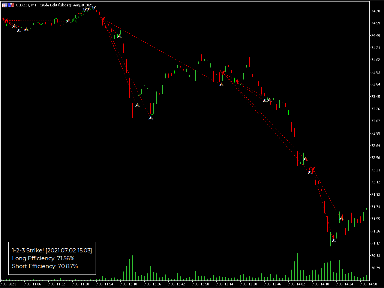
Task: Select the white exit arrow near 73.64
Action: [x=221, y=84]
